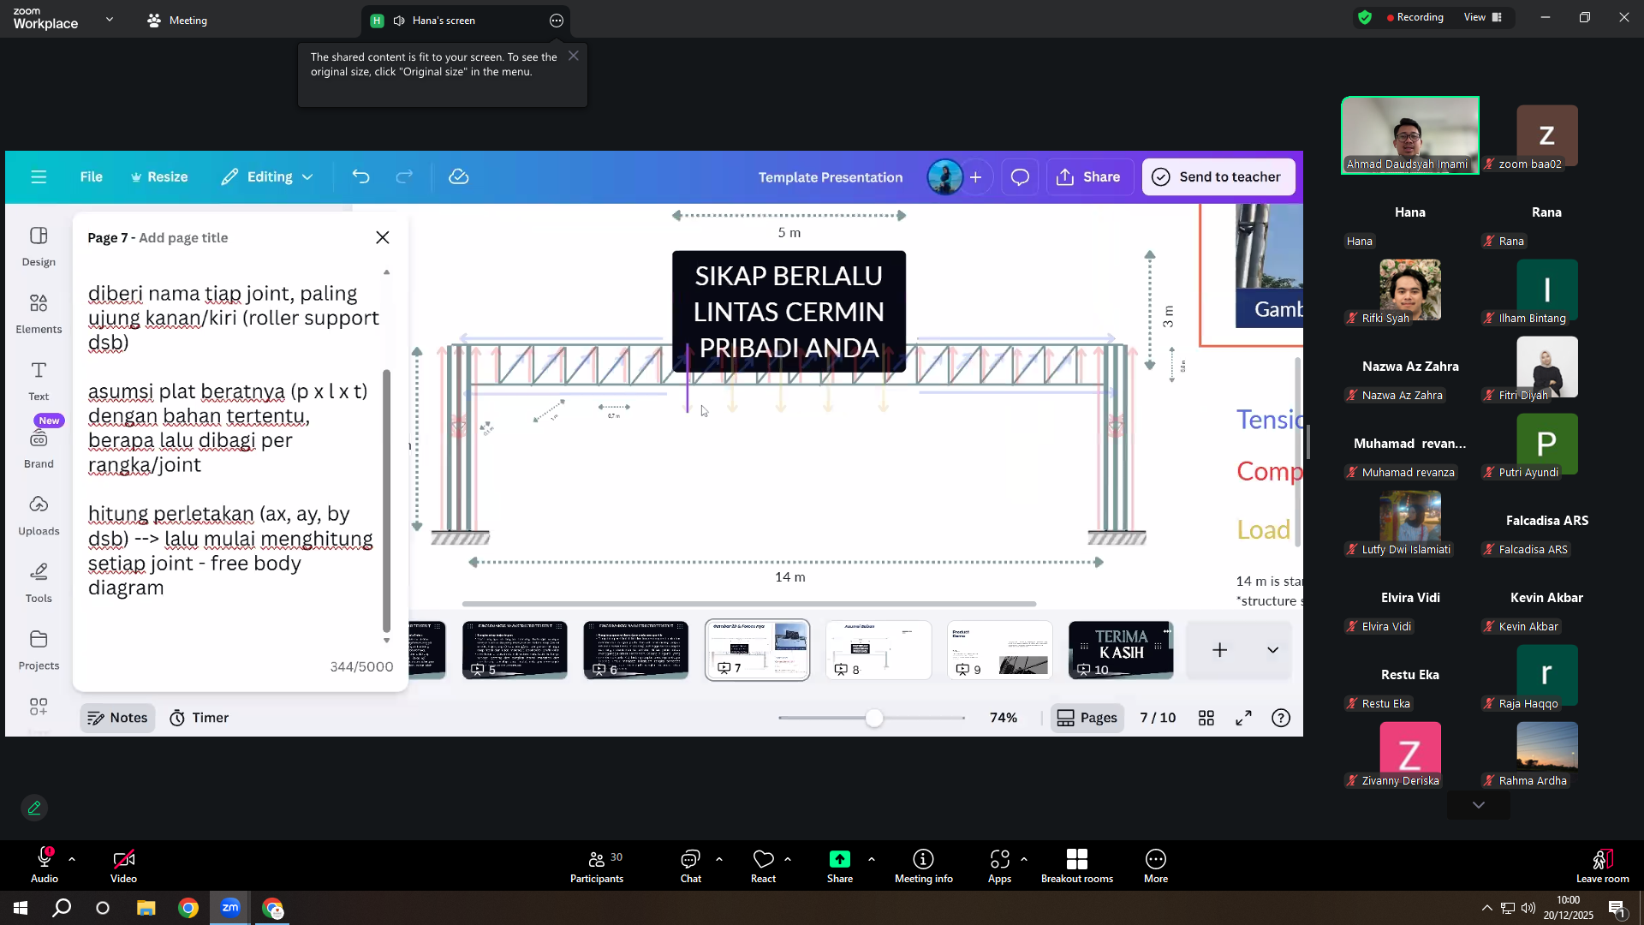The image size is (1644, 925).
Task: Expand Chat options caret
Action: (719, 859)
